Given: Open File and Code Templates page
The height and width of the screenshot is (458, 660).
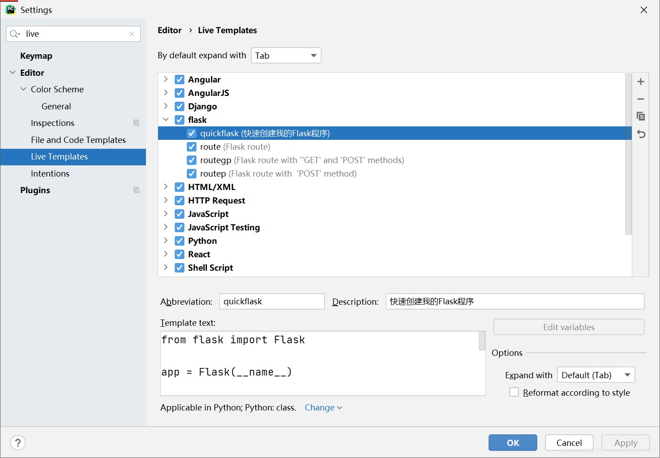Looking at the screenshot, I should tap(78, 140).
